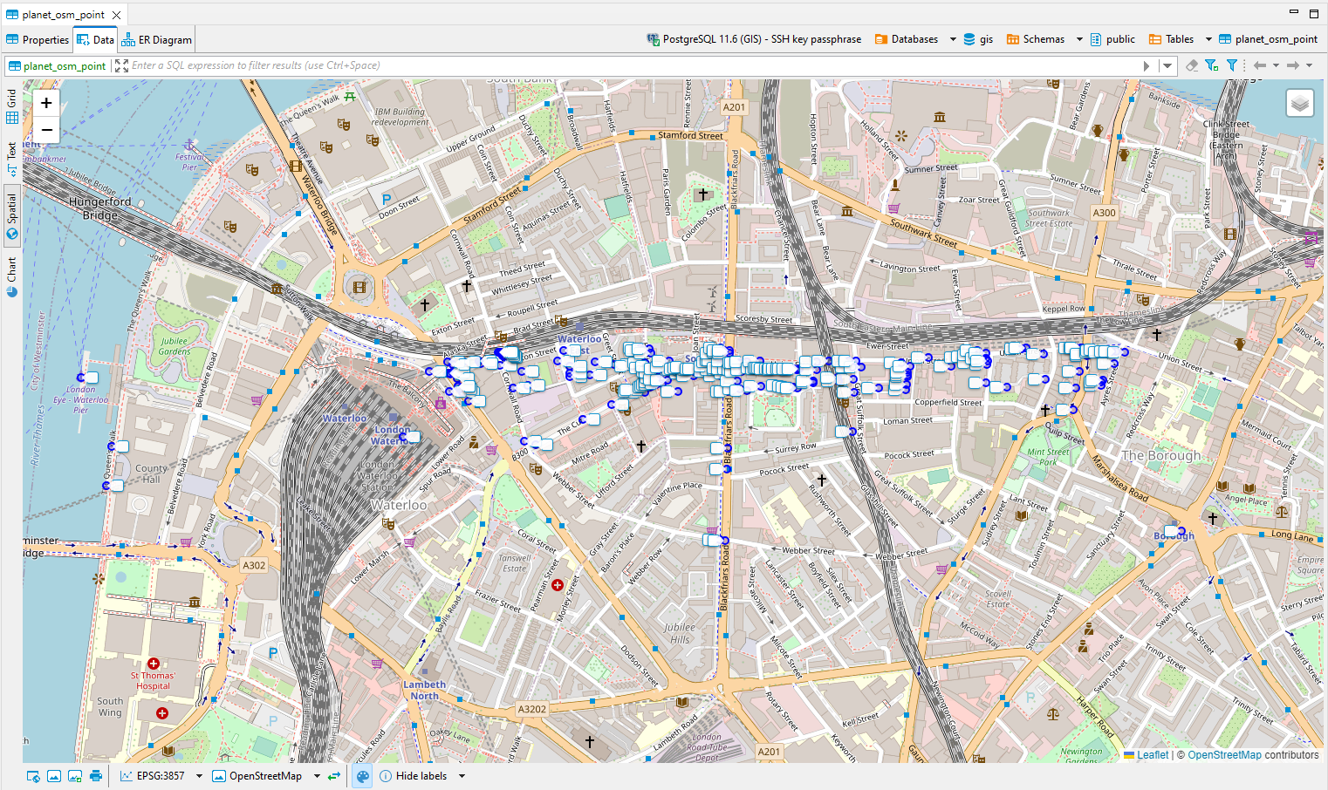The height and width of the screenshot is (790, 1328).
Task: Print the current map view
Action: point(96,775)
